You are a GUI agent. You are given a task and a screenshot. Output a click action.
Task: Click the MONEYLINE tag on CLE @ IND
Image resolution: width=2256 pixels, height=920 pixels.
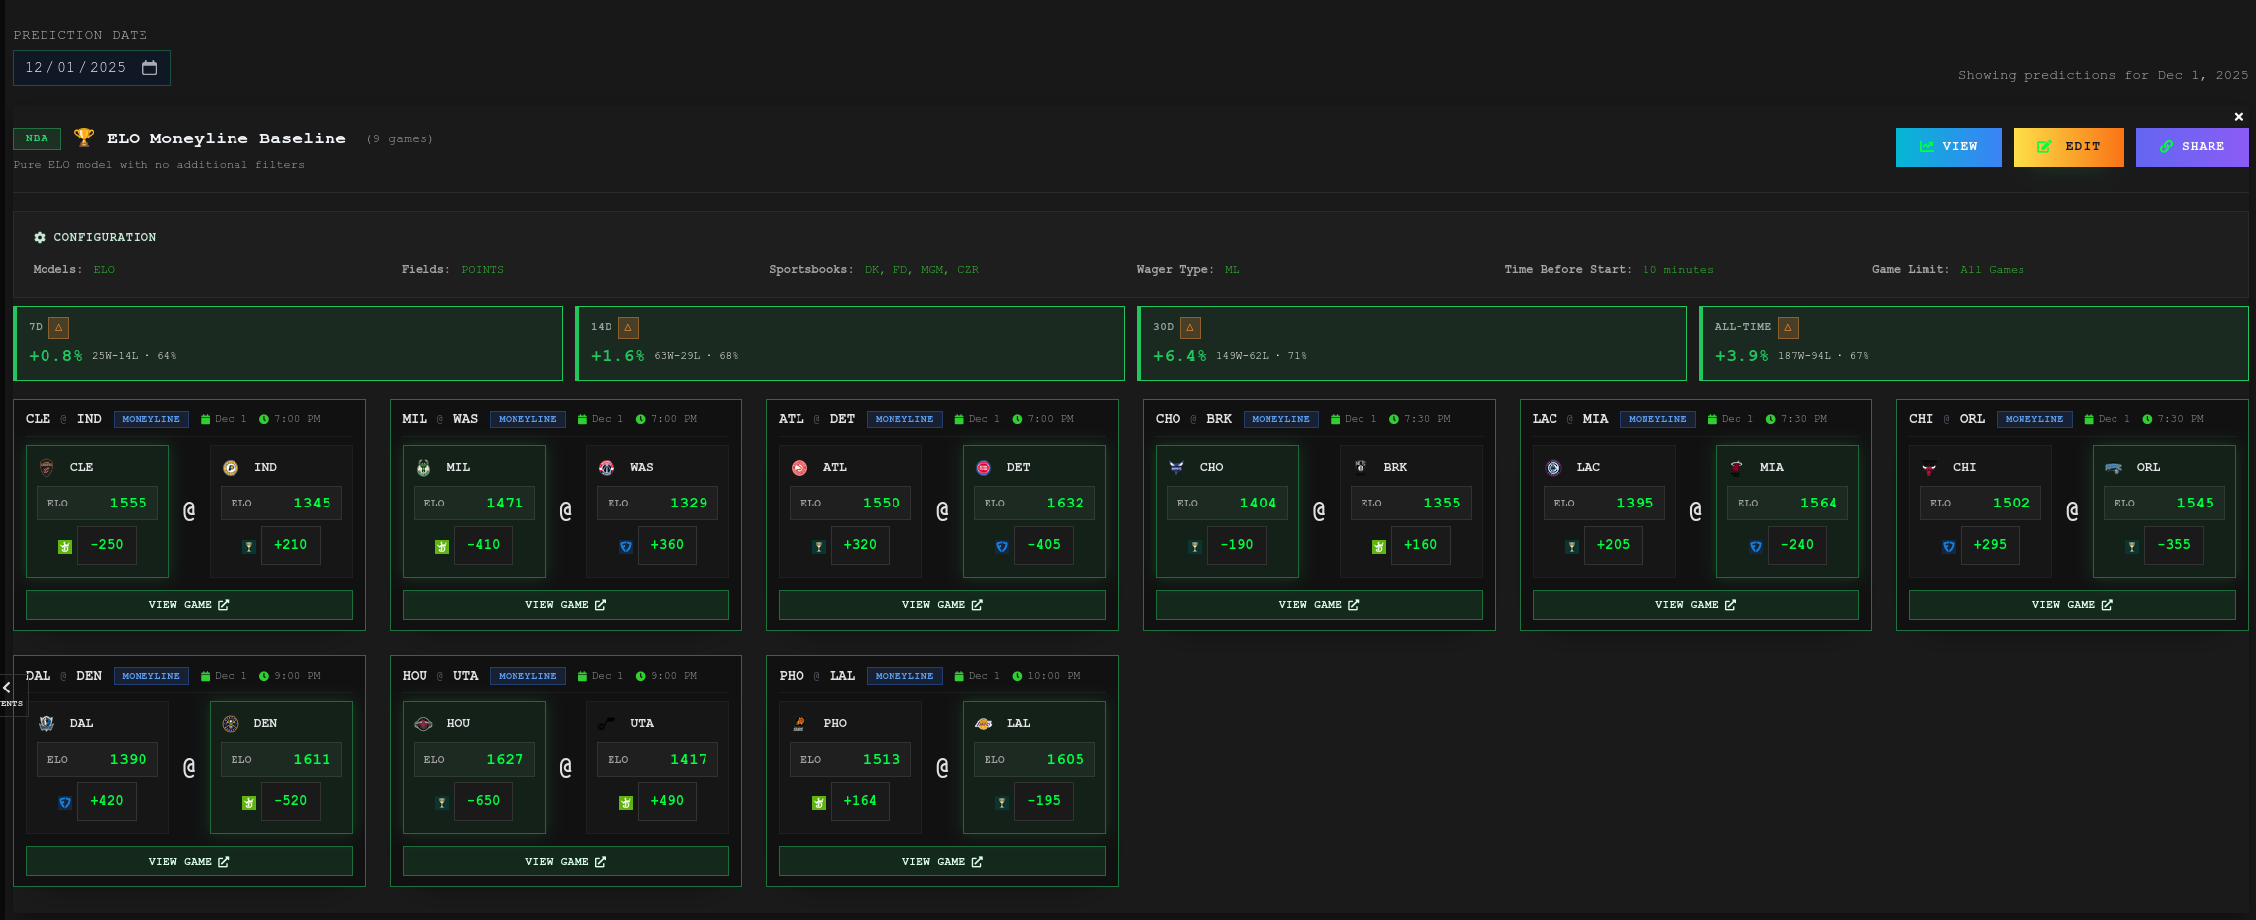click(x=151, y=419)
